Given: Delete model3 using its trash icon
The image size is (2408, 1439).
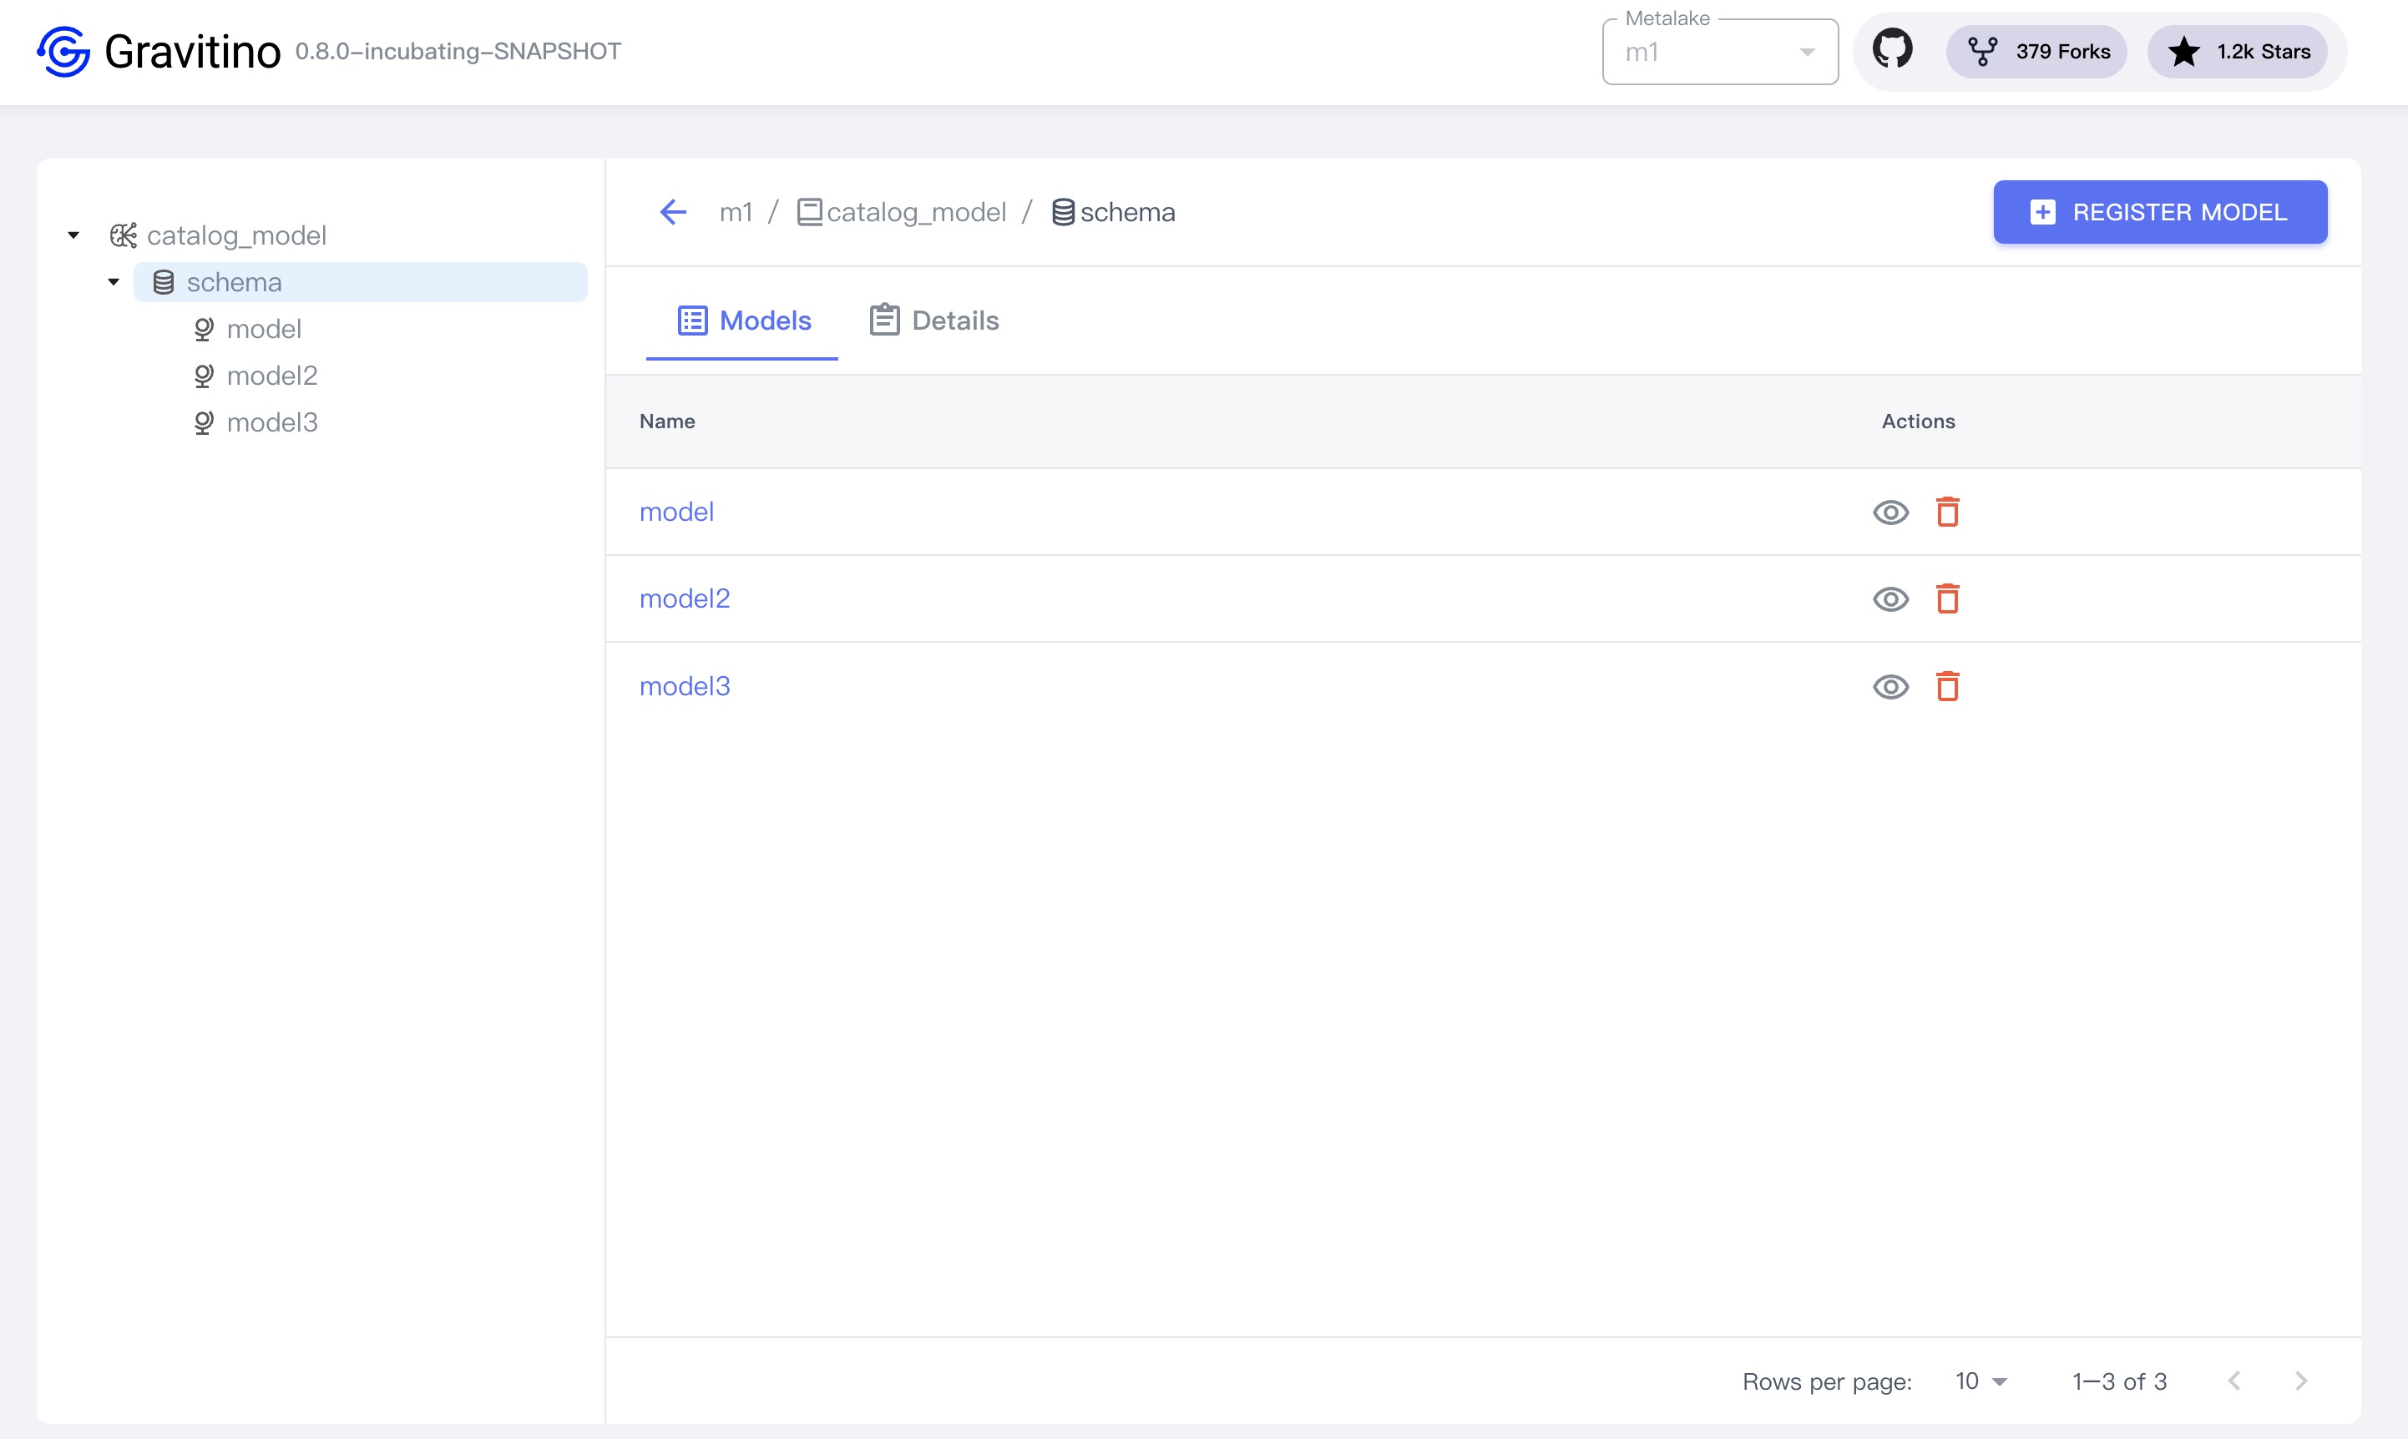Looking at the screenshot, I should (x=1947, y=687).
